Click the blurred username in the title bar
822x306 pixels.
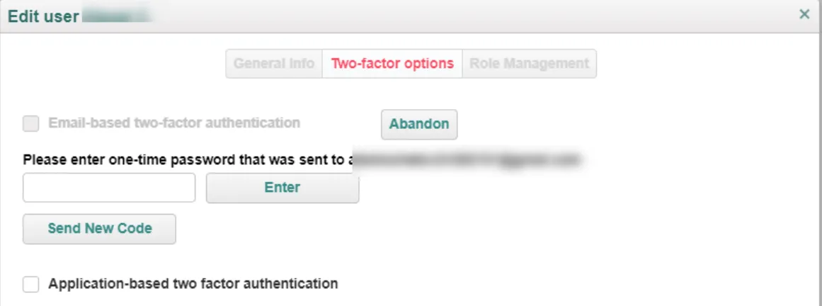[x=116, y=15]
